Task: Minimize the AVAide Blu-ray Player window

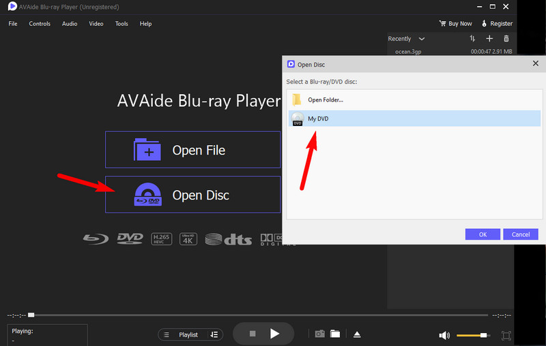Action: (x=480, y=7)
